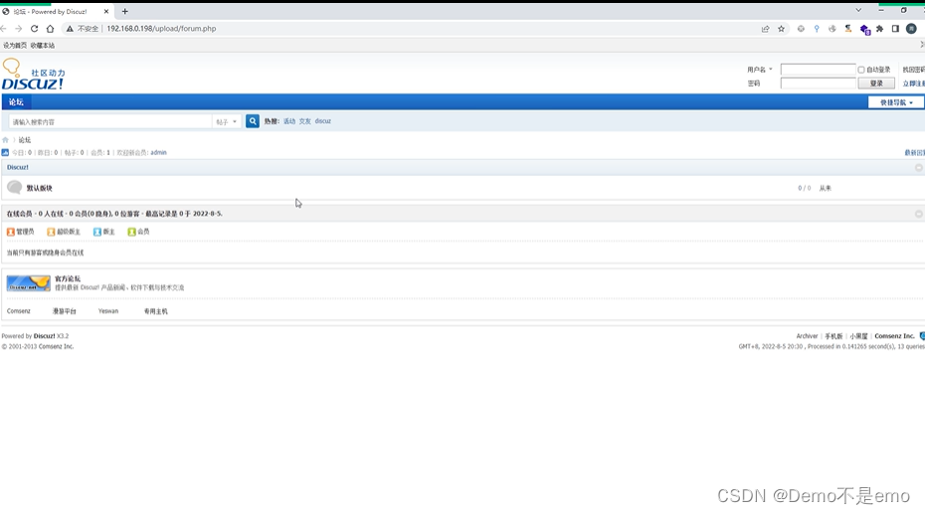This screenshot has height=514, width=925.
Task: Click the 登录 login button
Action: pos(876,84)
